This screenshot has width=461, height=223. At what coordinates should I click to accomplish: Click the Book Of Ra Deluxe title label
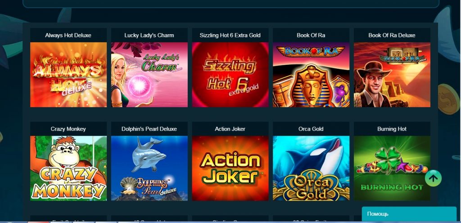[392, 35]
